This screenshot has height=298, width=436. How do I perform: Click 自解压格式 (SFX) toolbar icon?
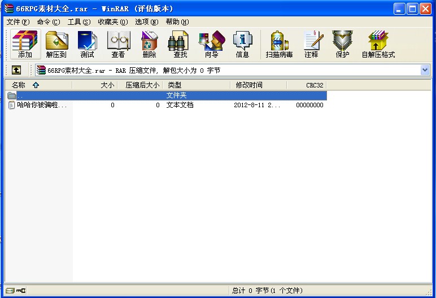(x=378, y=44)
